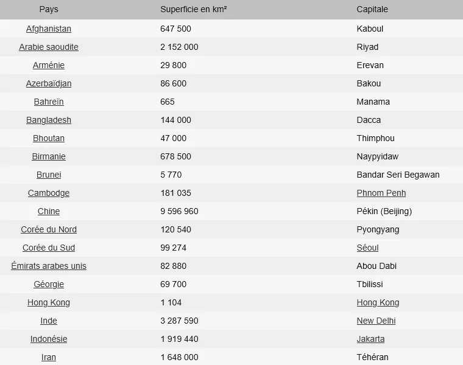The height and width of the screenshot is (365, 463).
Task: Click the Arabie saoudite link
Action: coord(49,47)
